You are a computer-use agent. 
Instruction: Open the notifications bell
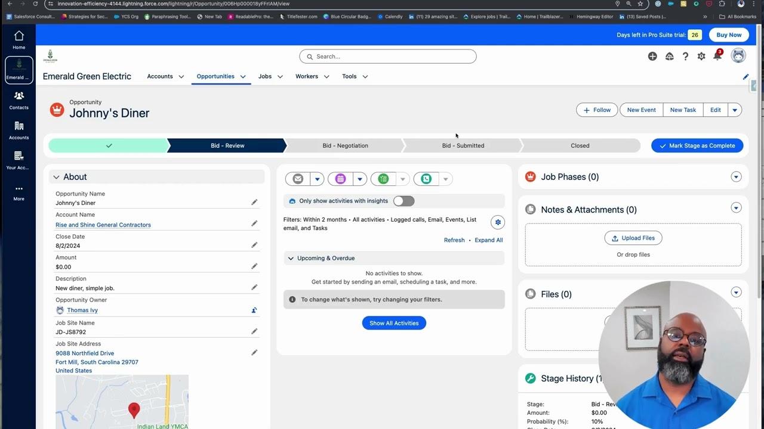coord(717,55)
